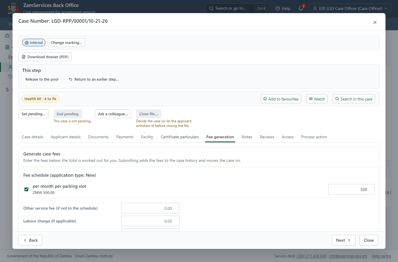
Task: Click the Search or go to field
Action: 237,8
